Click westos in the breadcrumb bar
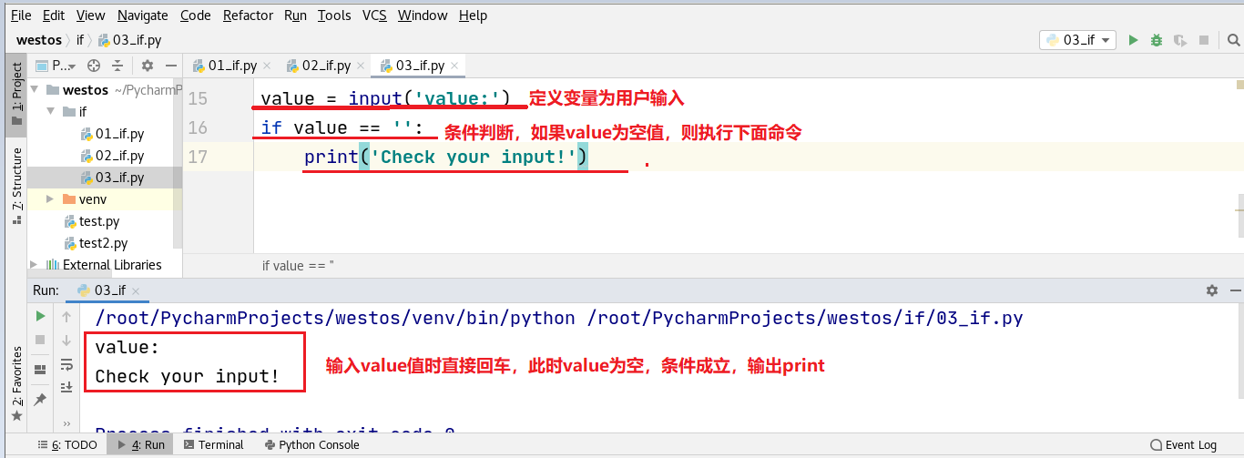Image resolution: width=1244 pixels, height=458 pixels. [x=39, y=40]
